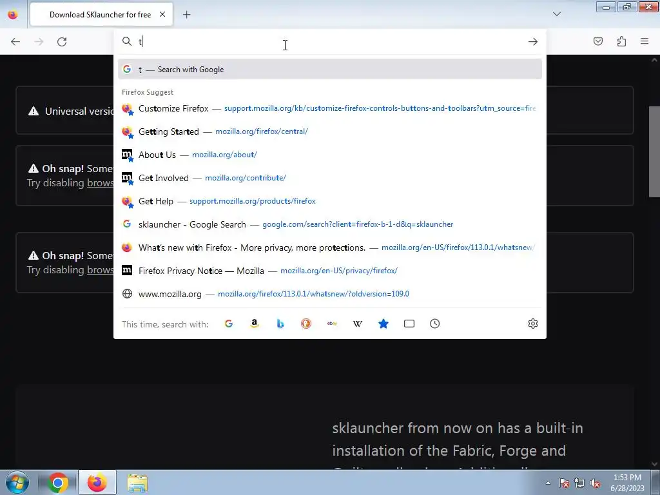The width and height of the screenshot is (660, 495).
Task: Expand the list all tabs chevron
Action: pyautogui.click(x=557, y=14)
